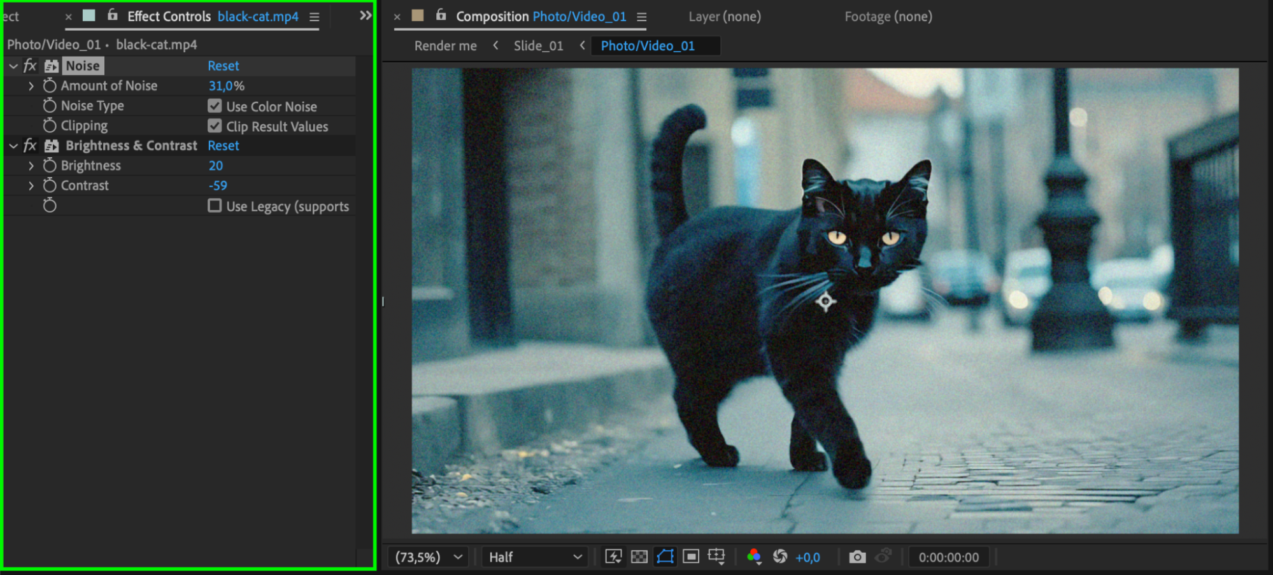Screen dimensions: 1273x575
Task: Click the Fast Previews icon
Action: 613,557
